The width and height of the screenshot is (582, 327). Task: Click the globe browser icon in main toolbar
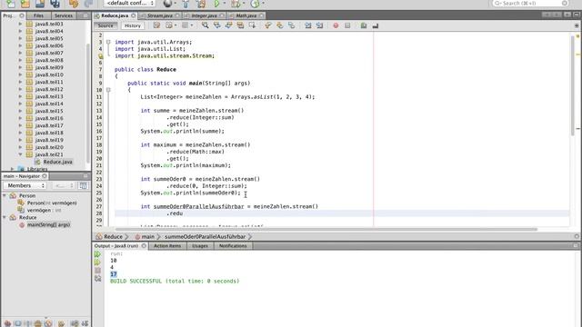point(167,4)
